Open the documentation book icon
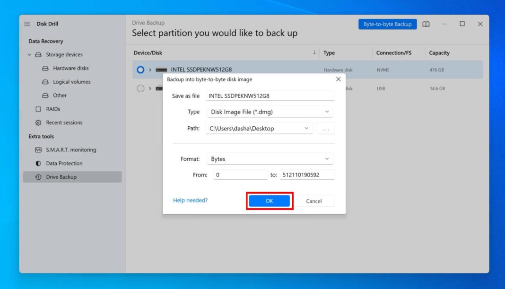Screen dimensions: 505x289 426,24
